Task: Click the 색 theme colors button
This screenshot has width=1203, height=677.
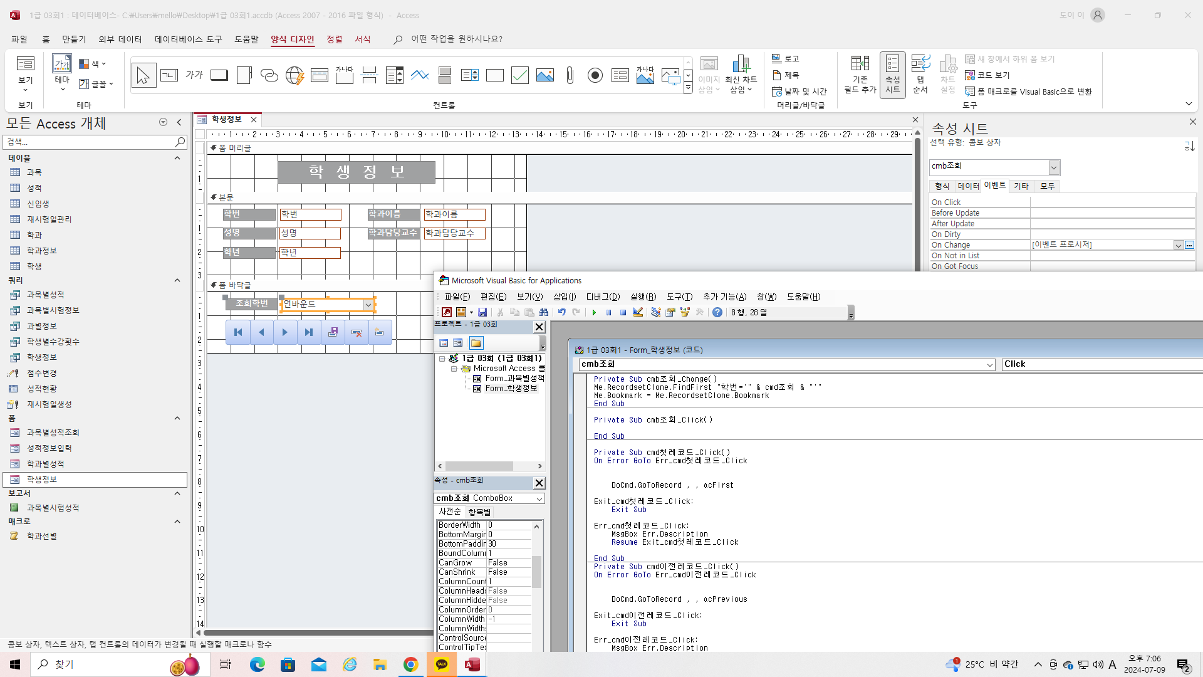Action: click(x=93, y=64)
